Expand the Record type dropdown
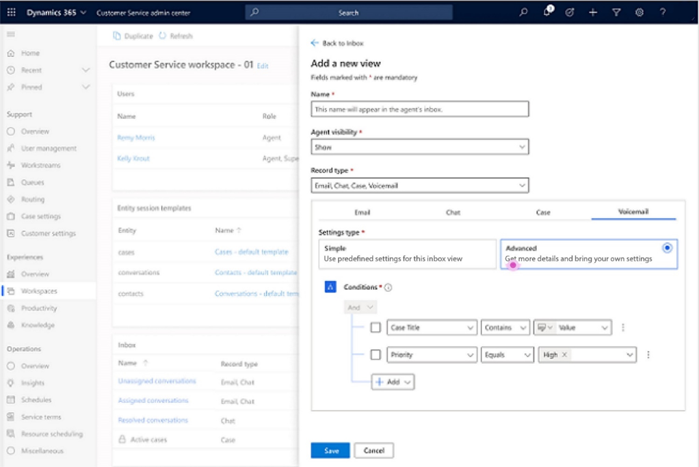Image resolution: width=699 pixels, height=467 pixels. point(419,185)
